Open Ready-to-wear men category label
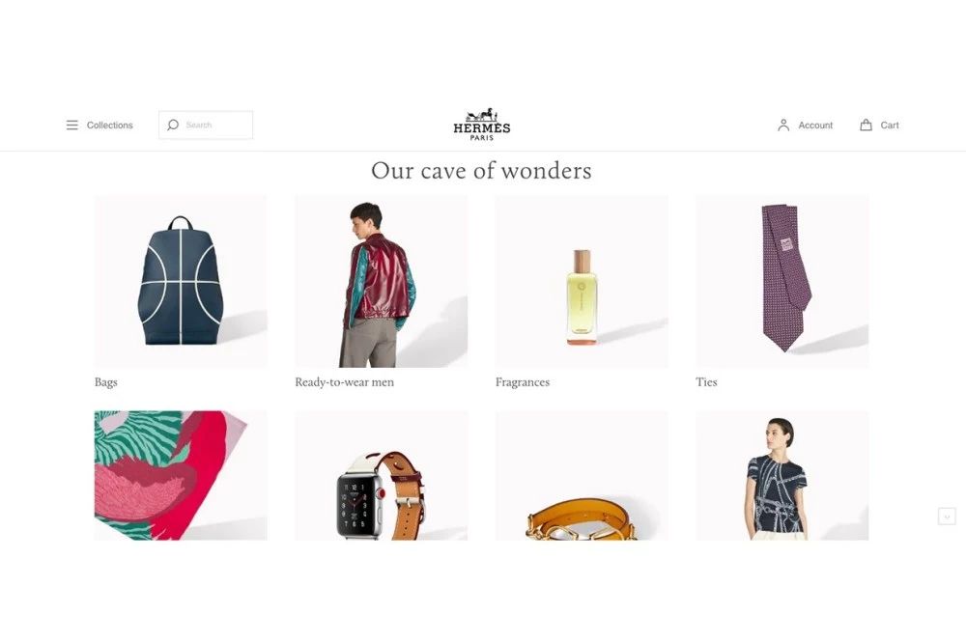Image resolution: width=966 pixels, height=643 pixels. 345,382
